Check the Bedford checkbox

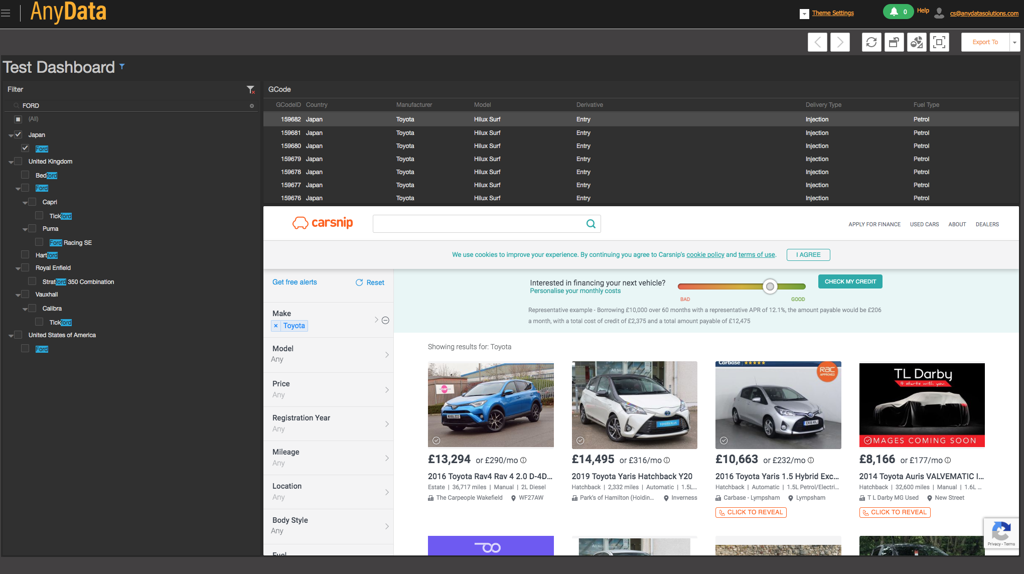coord(25,175)
